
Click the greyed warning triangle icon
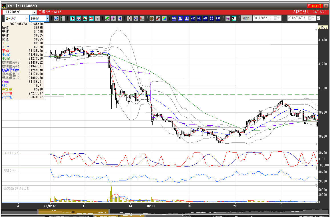[98, 19]
